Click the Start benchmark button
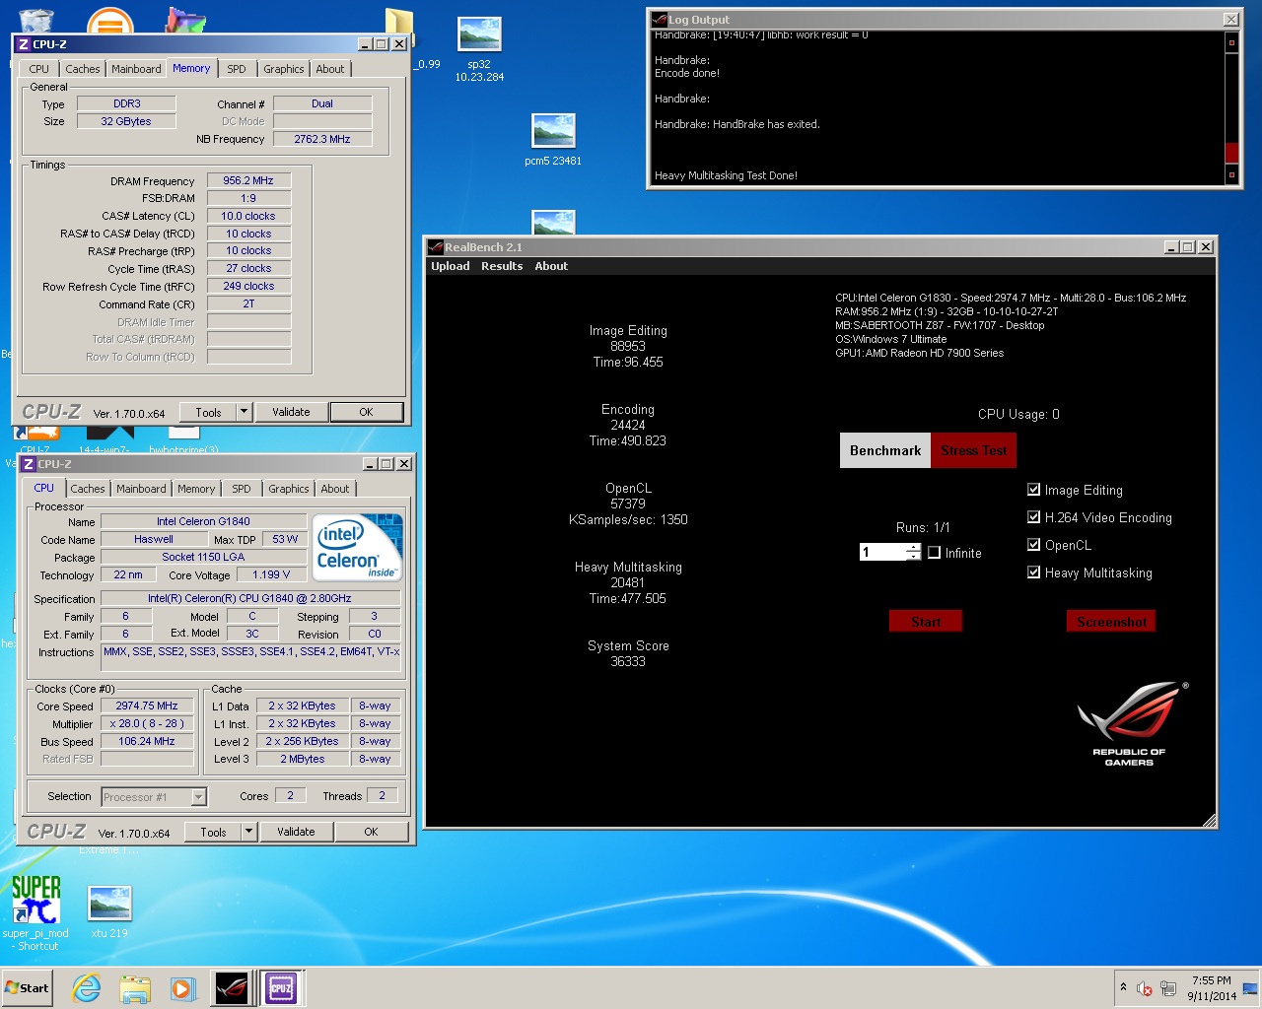Screen dimensions: 1262x1009 pyautogui.click(x=926, y=621)
